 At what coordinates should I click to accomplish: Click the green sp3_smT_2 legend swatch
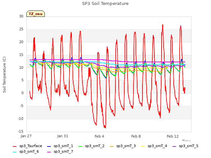80,146
